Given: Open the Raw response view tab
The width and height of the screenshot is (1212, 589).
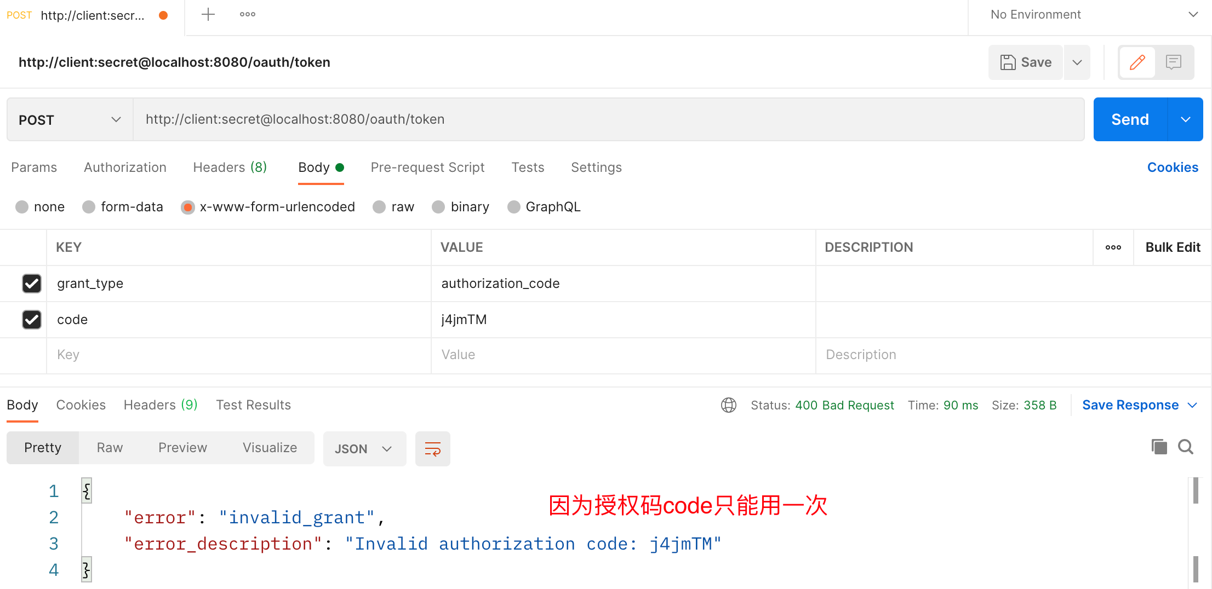Looking at the screenshot, I should 110,448.
